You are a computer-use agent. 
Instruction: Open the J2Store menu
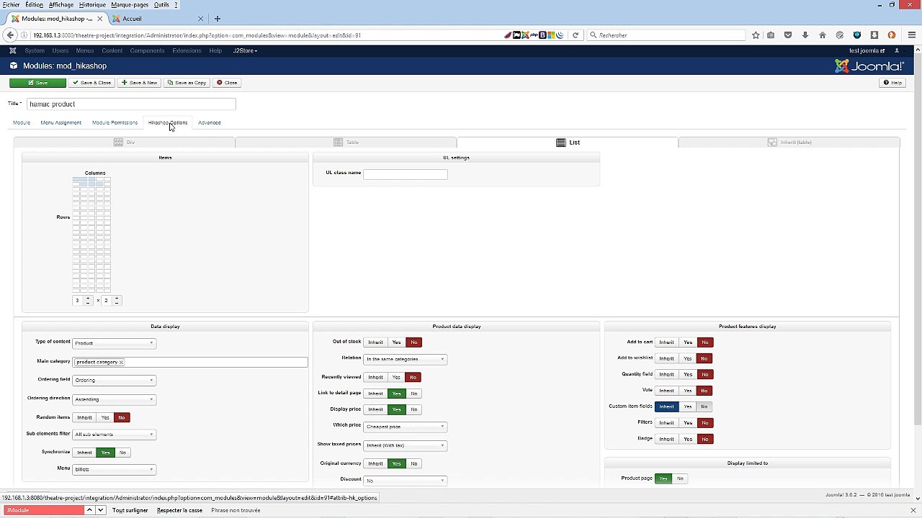pos(245,51)
